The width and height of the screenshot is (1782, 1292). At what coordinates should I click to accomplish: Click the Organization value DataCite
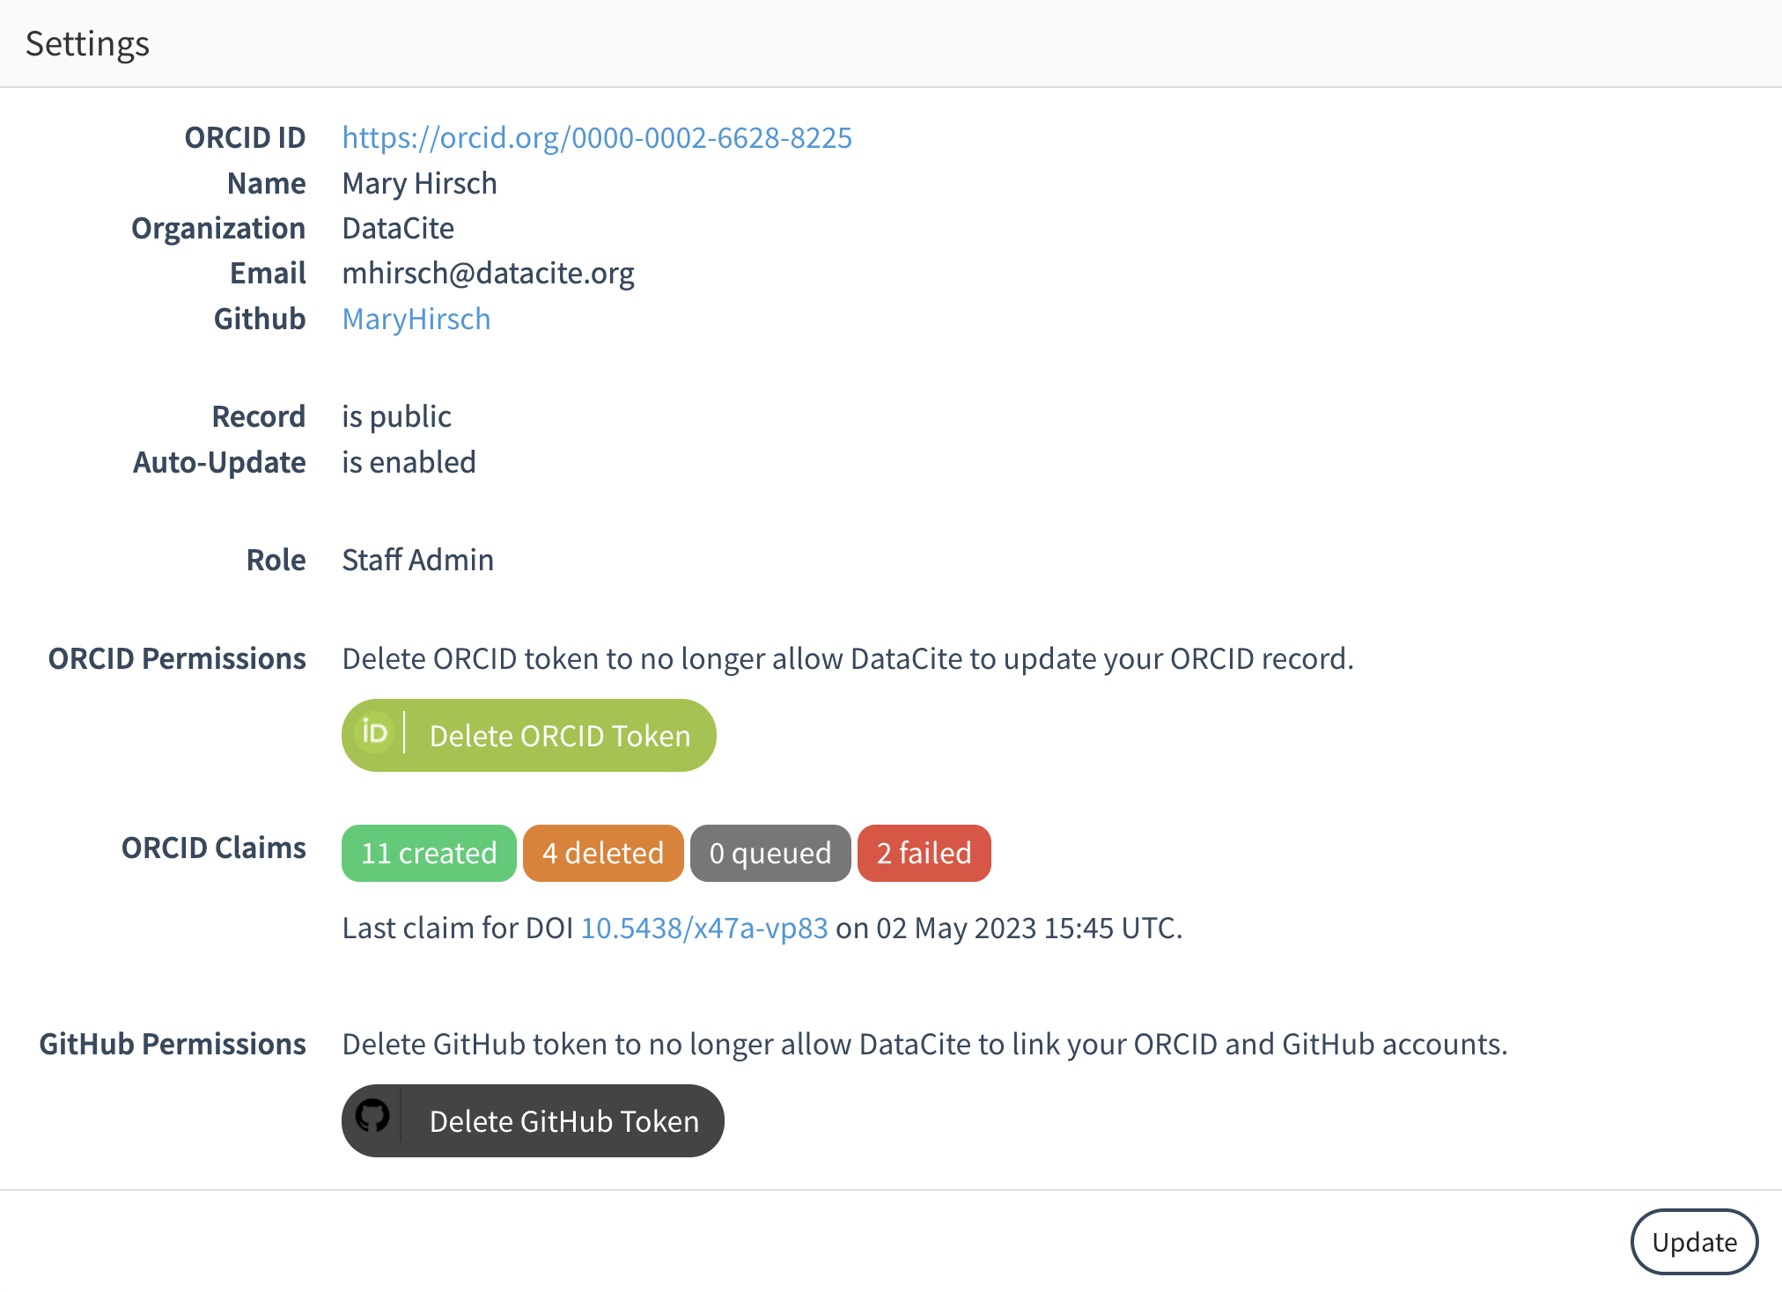[x=398, y=229]
